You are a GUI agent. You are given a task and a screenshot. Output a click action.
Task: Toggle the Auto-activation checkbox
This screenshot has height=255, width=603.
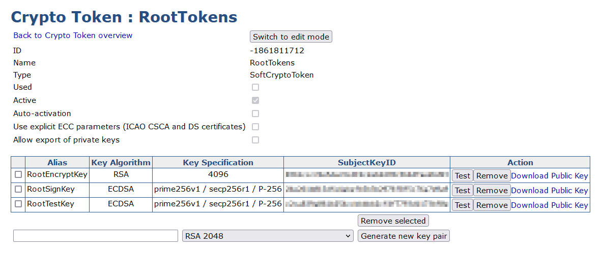255,114
